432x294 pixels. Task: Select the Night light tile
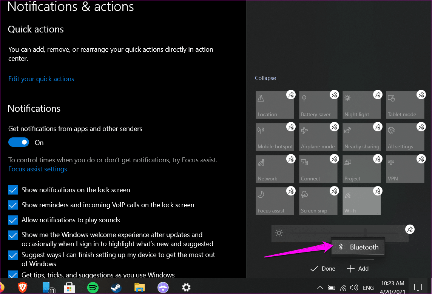[361, 105]
